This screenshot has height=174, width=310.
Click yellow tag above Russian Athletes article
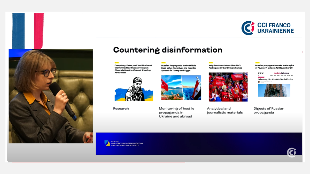pyautogui.click(x=211, y=63)
